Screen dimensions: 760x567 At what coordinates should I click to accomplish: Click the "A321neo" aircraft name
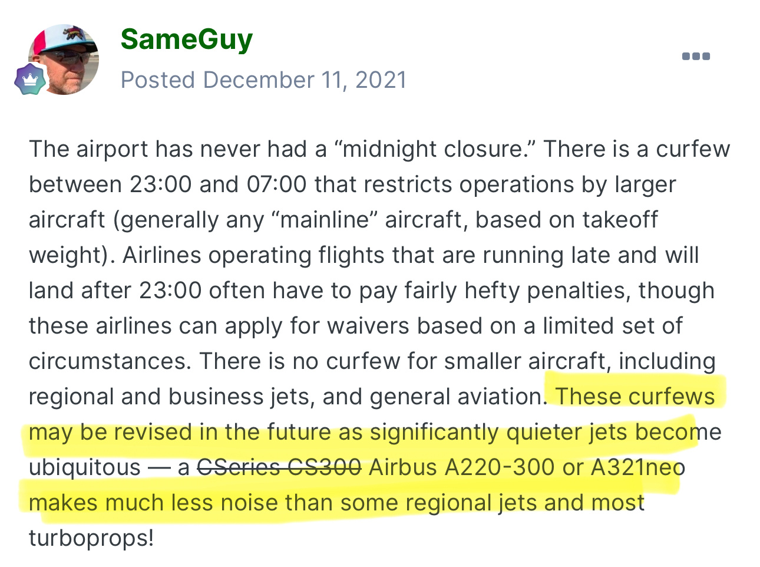point(638,467)
